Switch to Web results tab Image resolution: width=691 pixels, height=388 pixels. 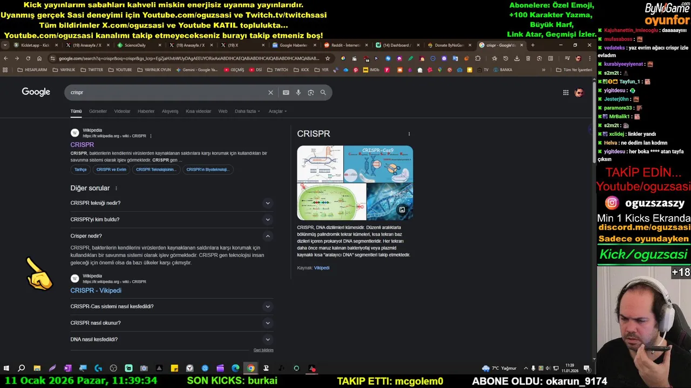(222, 112)
